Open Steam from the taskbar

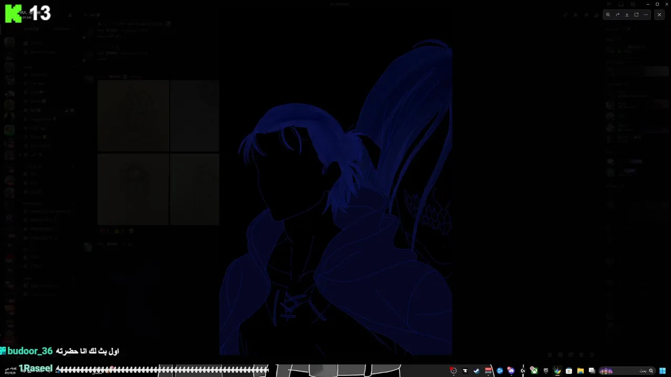(477, 371)
